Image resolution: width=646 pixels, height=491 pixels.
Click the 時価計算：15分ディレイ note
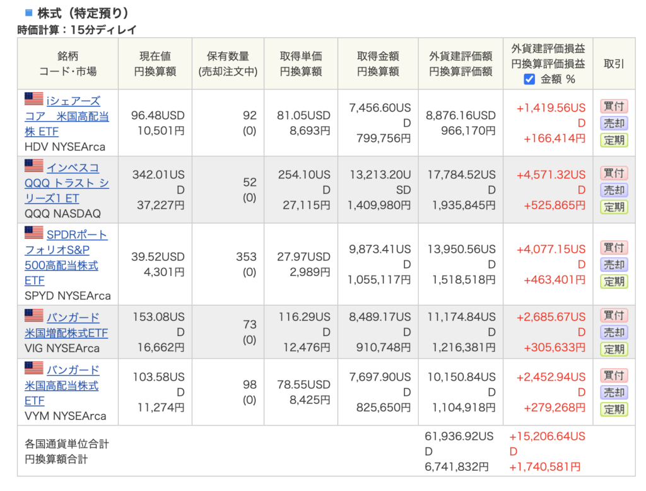(76, 30)
